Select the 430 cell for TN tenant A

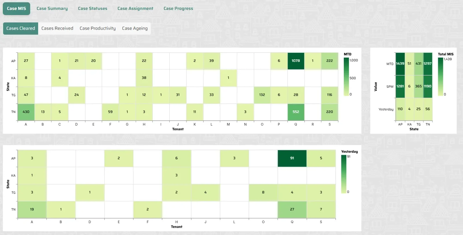[x=26, y=112]
